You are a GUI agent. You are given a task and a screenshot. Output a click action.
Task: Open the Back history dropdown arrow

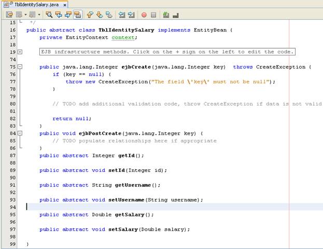pos(25,14)
